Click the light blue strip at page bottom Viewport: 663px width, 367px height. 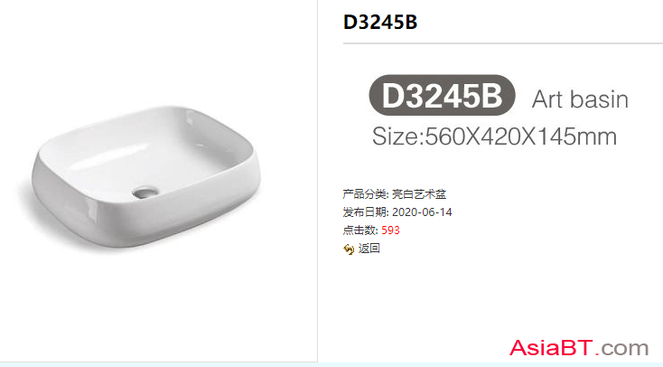pyautogui.click(x=331, y=364)
